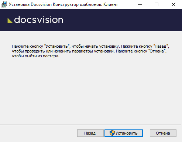The width and height of the screenshot is (182, 142).
Task: Open the installer icon in title bar
Action: pos(4,4)
